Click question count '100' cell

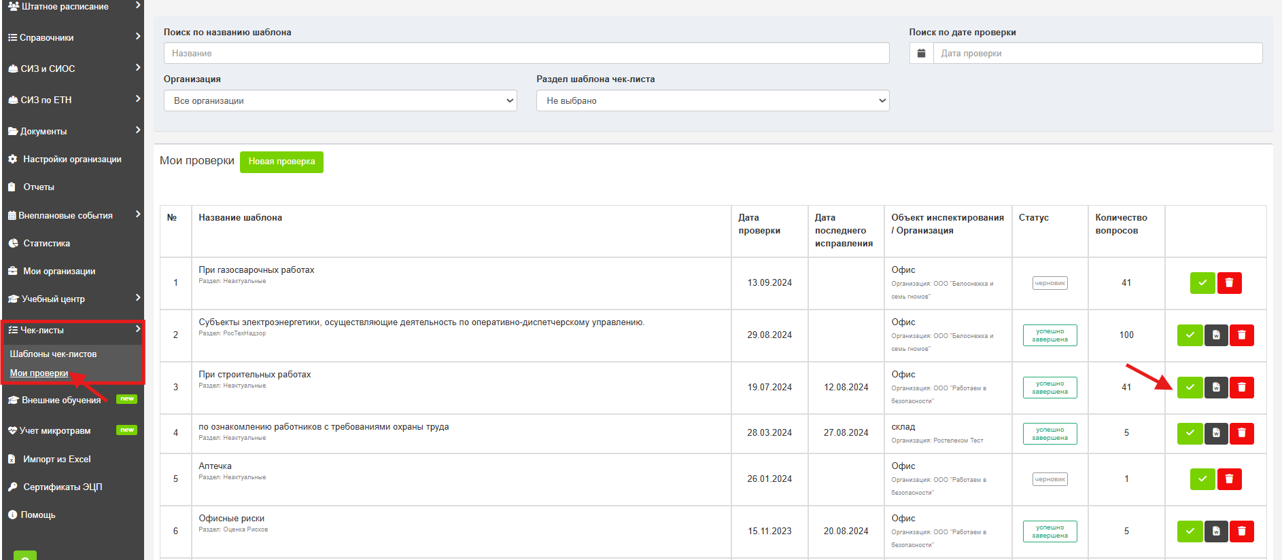pyautogui.click(x=1126, y=335)
